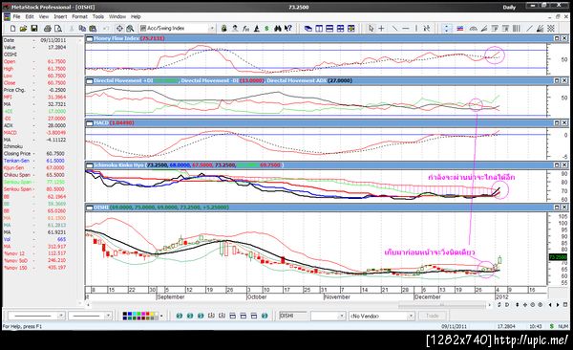This screenshot has width=573, height=350.
Task: Open the fx indicator builder icon
Action: pyautogui.click(x=246, y=28)
